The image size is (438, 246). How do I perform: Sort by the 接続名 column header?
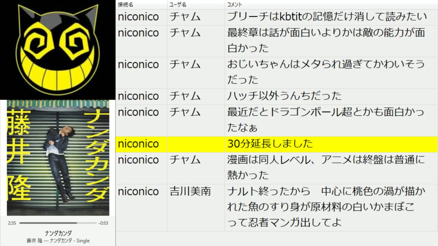click(125, 5)
